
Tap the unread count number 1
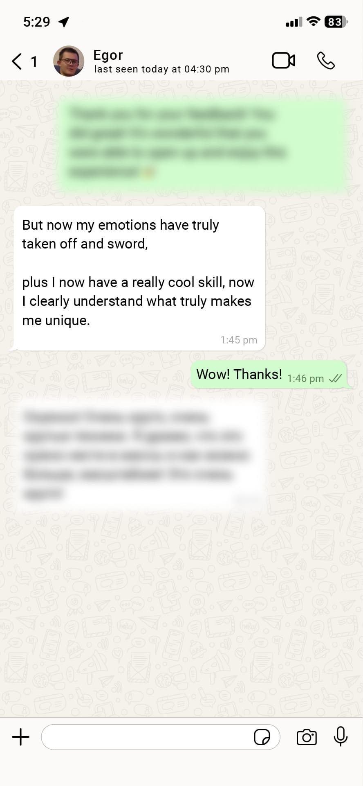click(x=34, y=62)
